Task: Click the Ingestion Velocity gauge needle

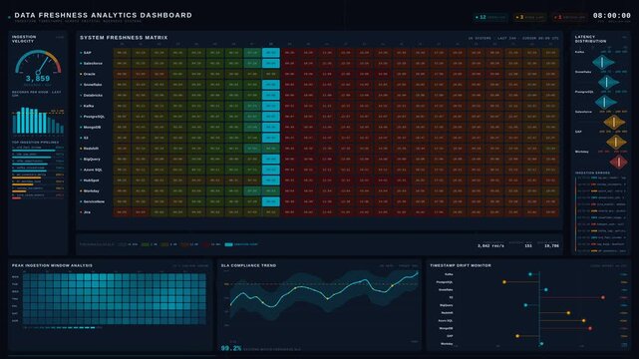Action: coord(42,65)
